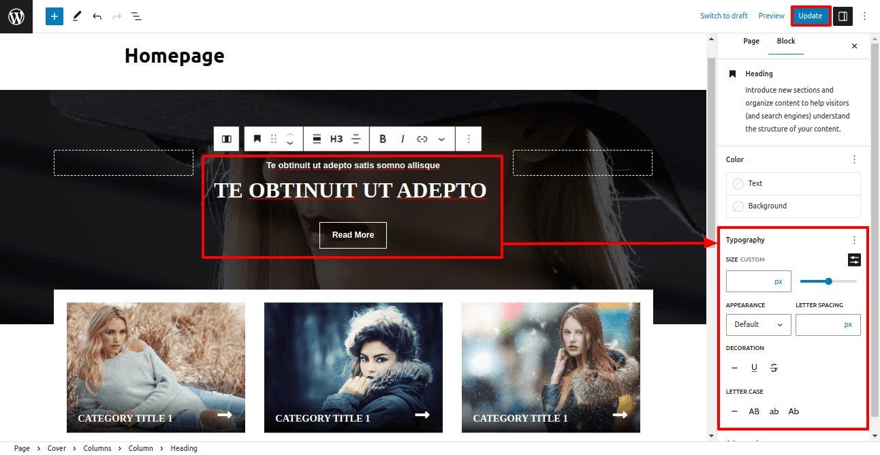Click the WordPress logo icon
Image resolution: width=880 pixels, height=455 pixels.
(16, 16)
